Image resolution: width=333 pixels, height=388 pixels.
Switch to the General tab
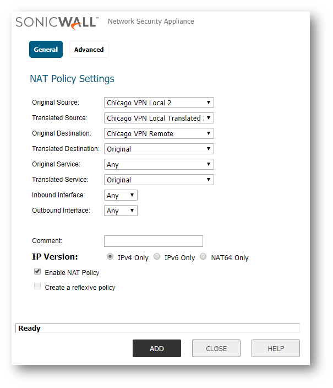pyautogui.click(x=46, y=50)
